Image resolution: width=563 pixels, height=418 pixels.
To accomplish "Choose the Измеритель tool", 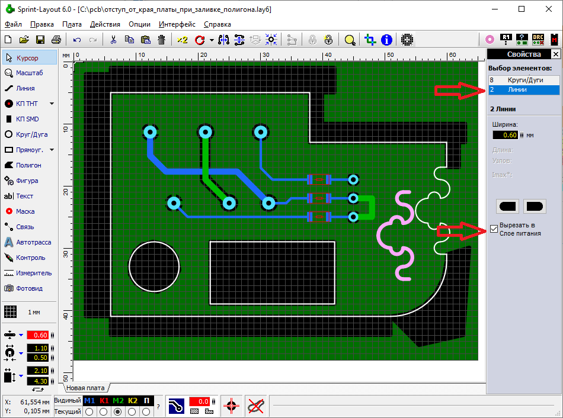I will point(29,273).
